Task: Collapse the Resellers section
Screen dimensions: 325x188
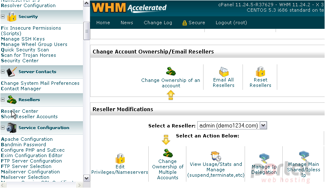Action: tap(3, 100)
